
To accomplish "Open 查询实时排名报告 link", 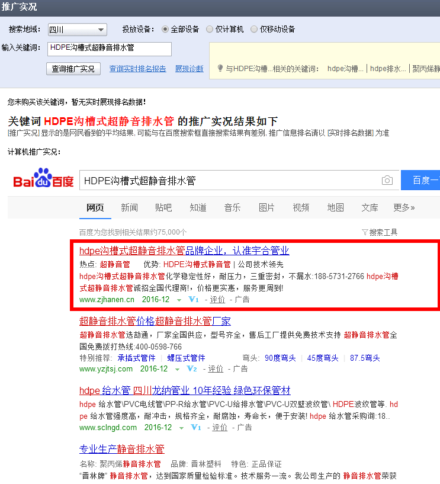I will 137,69.
